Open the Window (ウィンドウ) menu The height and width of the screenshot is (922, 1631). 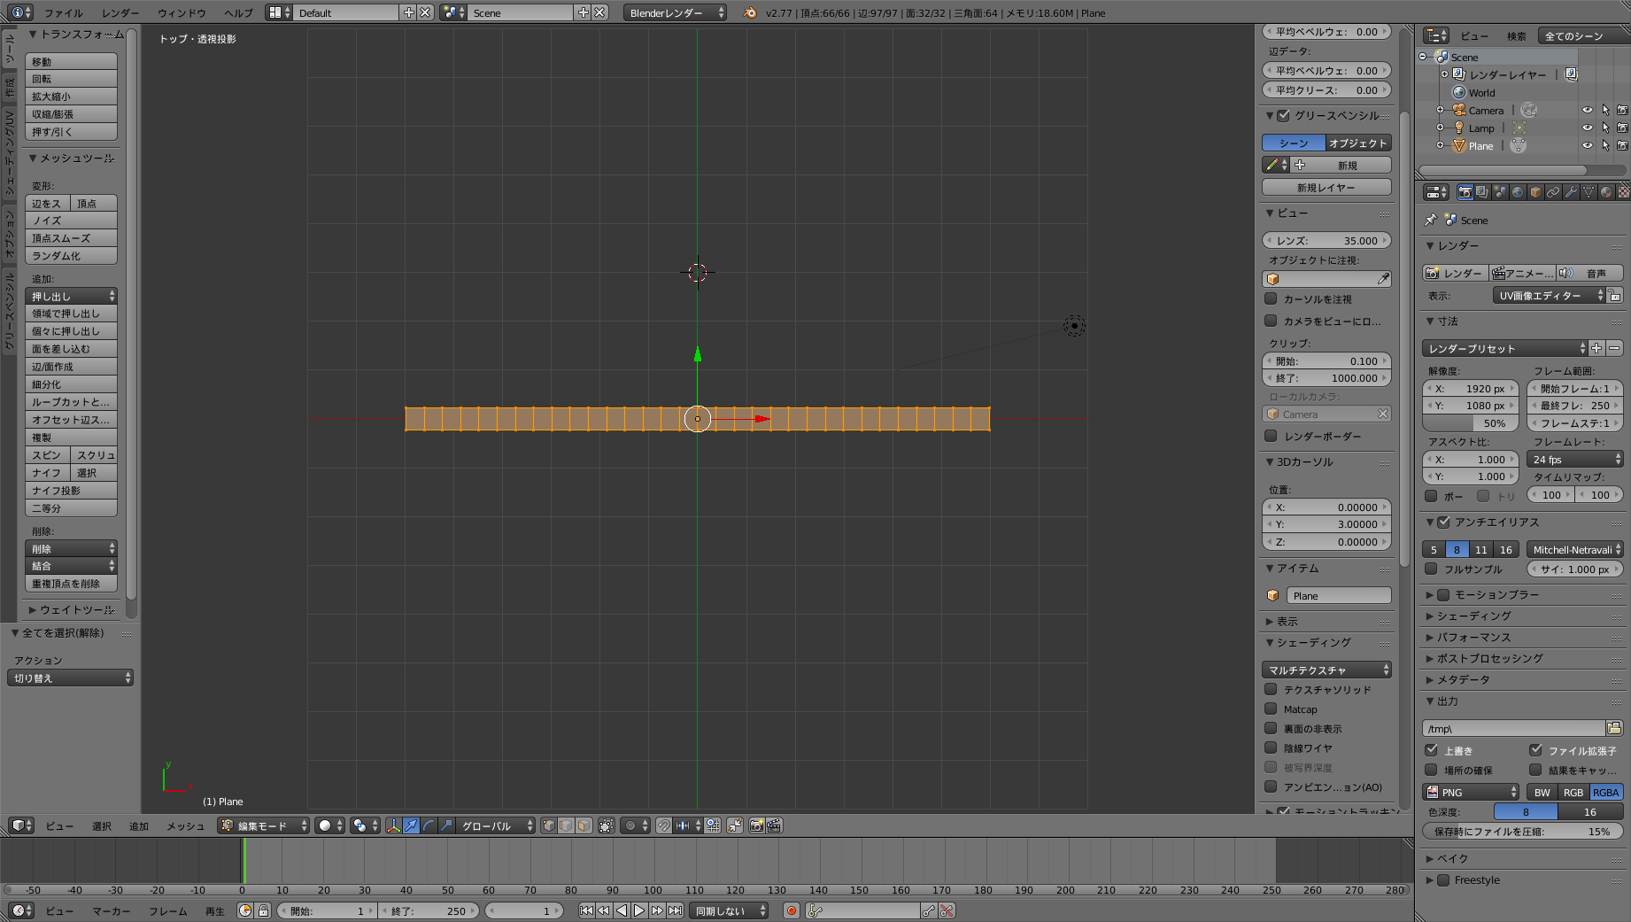tap(182, 12)
